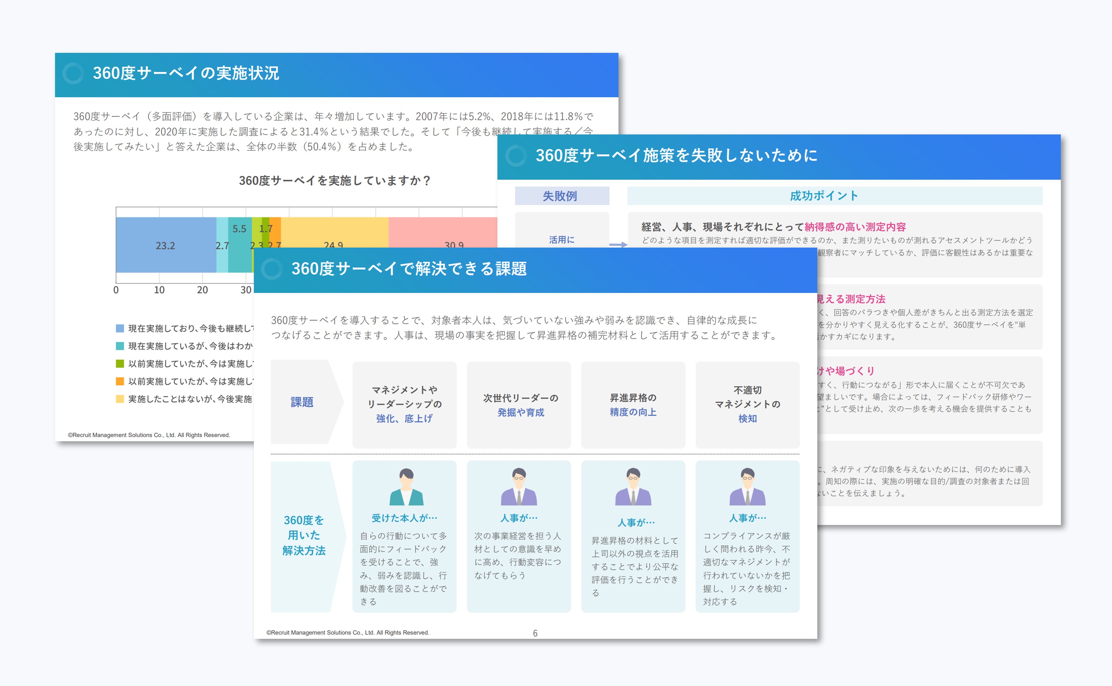Click the axis label 10 on the chart
1112x686 pixels.
point(159,290)
